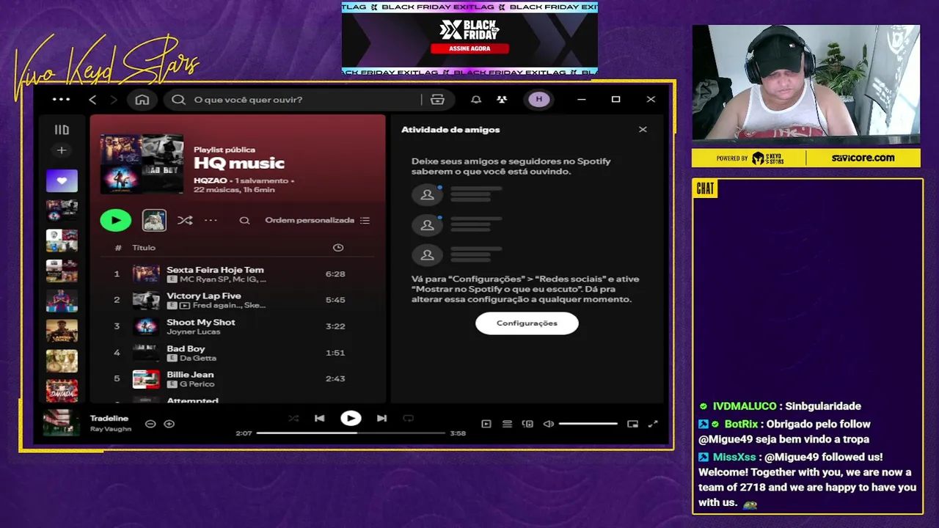Toggle repeat in the player bar

click(x=408, y=419)
